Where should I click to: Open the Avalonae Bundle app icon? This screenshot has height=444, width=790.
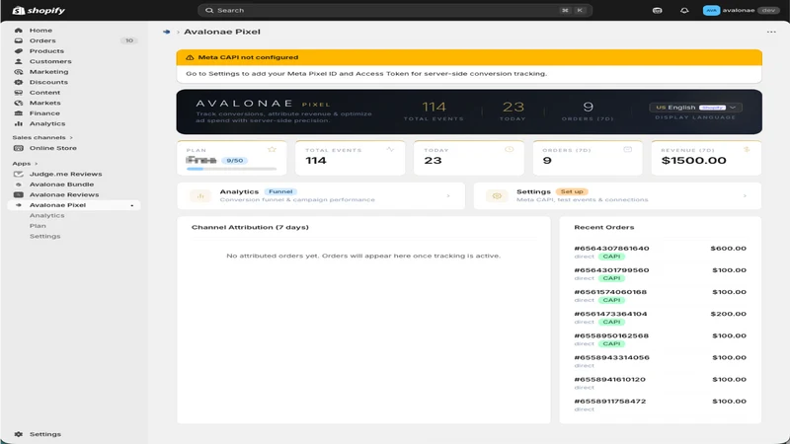19,185
